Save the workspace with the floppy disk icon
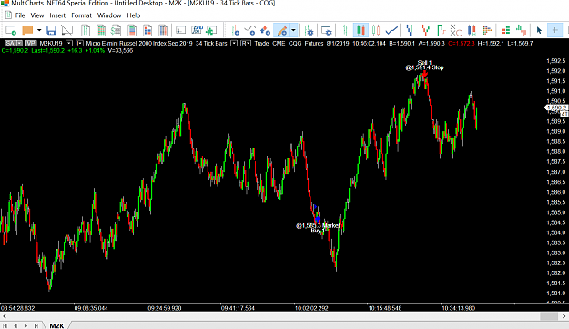The image size is (569, 329). pos(51,30)
